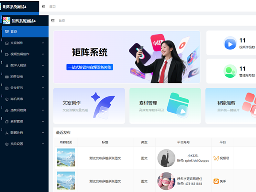Expand the 视频剪辑创作 chevron arrow
This screenshot has height=192, width=256.
(43, 54)
